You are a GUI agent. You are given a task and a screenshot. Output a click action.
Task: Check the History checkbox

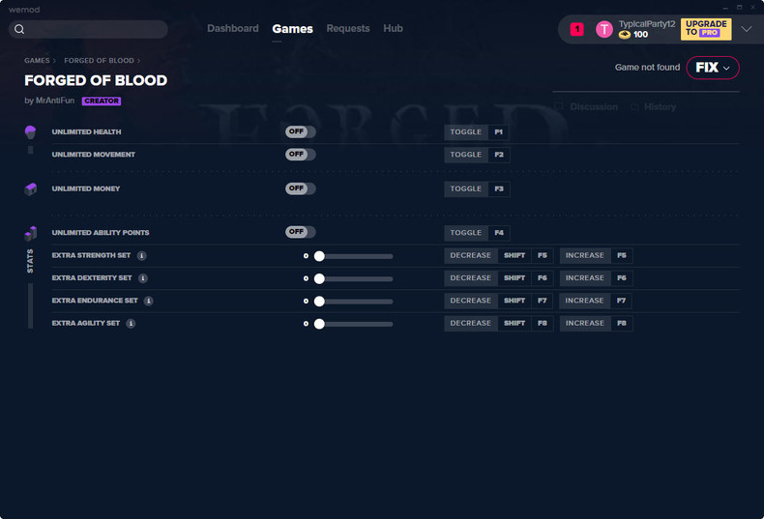click(x=634, y=106)
